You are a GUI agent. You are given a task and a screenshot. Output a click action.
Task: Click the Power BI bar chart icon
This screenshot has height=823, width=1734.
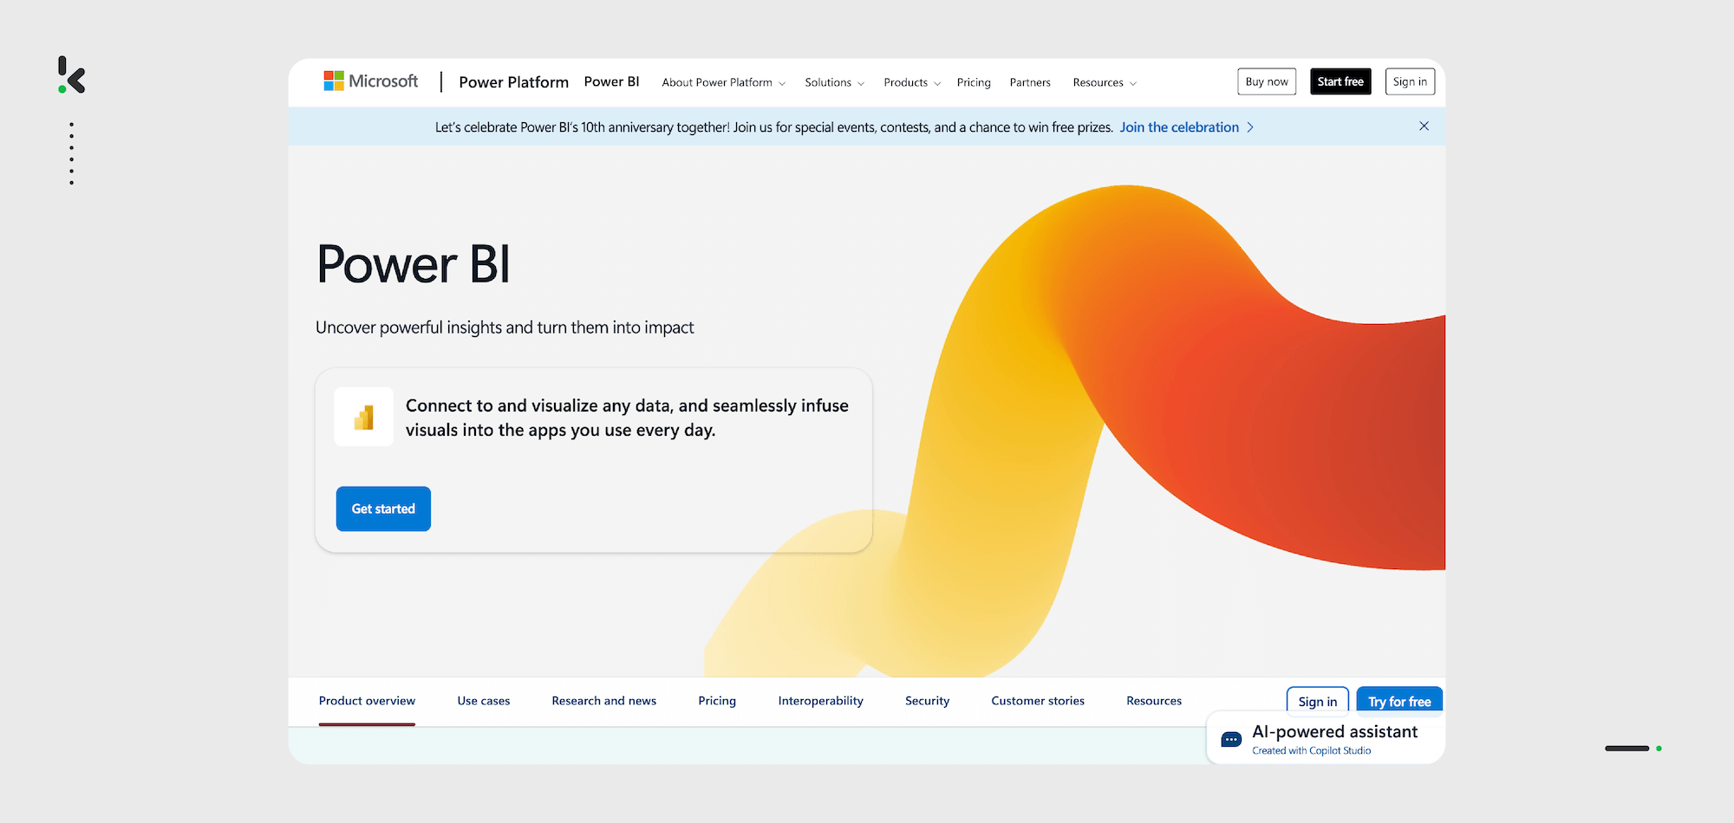click(364, 417)
